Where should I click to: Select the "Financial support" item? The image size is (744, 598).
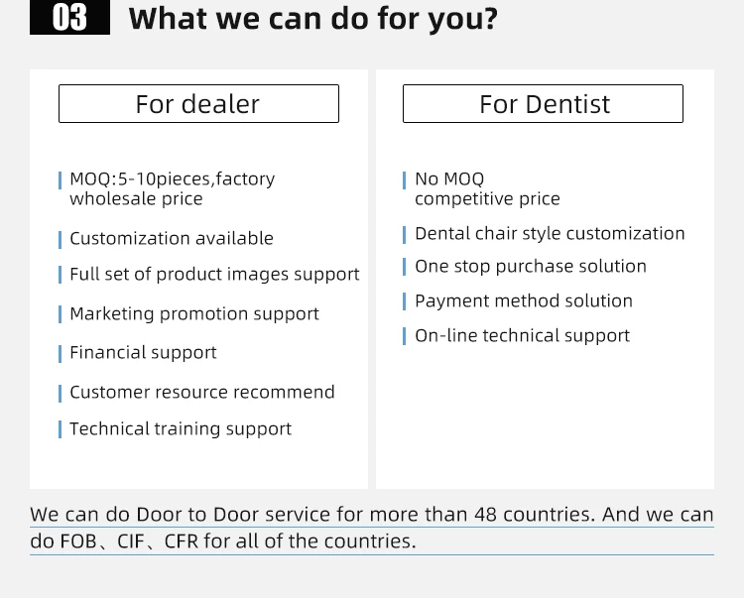(143, 352)
